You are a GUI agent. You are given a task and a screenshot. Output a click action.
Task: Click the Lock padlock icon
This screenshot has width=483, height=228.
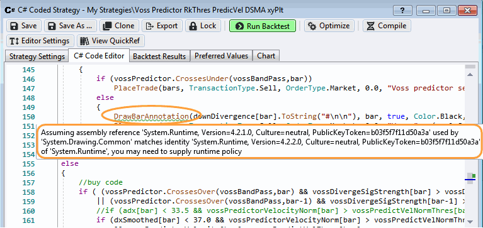[193, 26]
